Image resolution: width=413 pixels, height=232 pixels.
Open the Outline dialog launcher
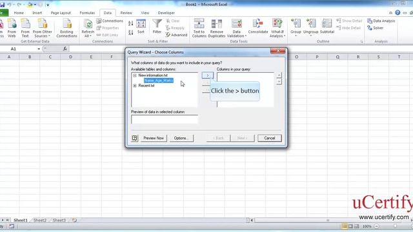click(361, 41)
